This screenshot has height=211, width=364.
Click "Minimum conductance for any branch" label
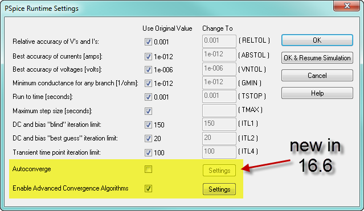(x=75, y=83)
